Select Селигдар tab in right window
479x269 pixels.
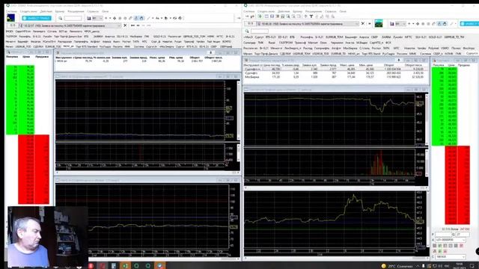(x=249, y=43)
